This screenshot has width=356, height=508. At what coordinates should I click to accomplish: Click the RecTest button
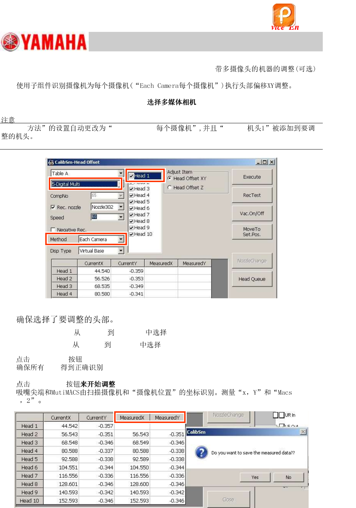[252, 195]
